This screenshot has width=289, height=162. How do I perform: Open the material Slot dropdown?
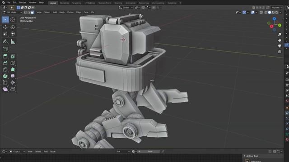pos(123,152)
